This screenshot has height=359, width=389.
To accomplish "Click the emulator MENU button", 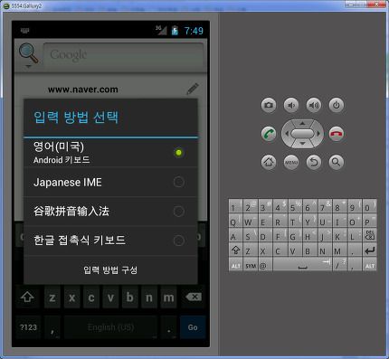I will 291,162.
